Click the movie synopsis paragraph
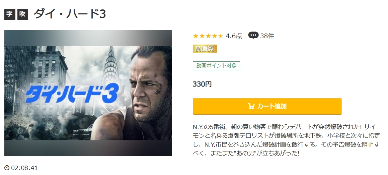The height and width of the screenshot is (175, 388). pyautogui.click(x=286, y=140)
